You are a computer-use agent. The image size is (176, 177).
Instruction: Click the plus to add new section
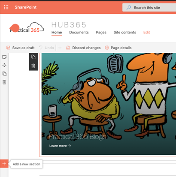click(x=4, y=164)
